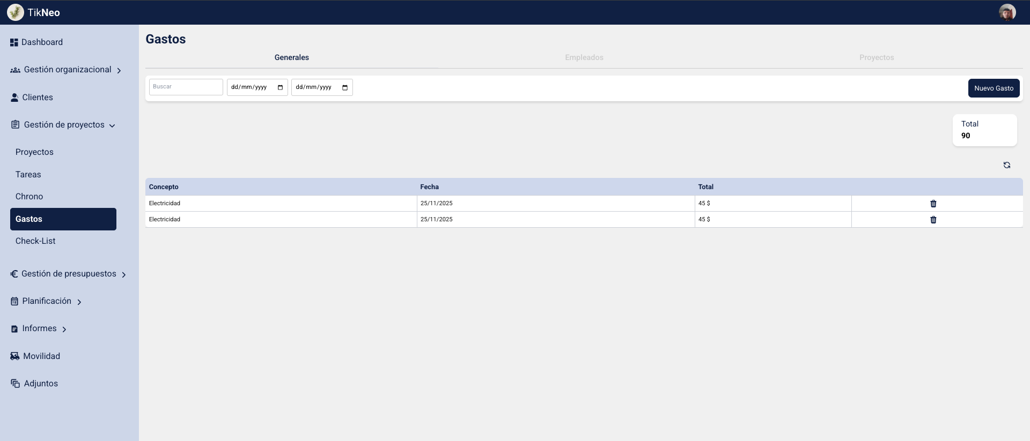Open calendar picker in second date field

pyautogui.click(x=344, y=87)
